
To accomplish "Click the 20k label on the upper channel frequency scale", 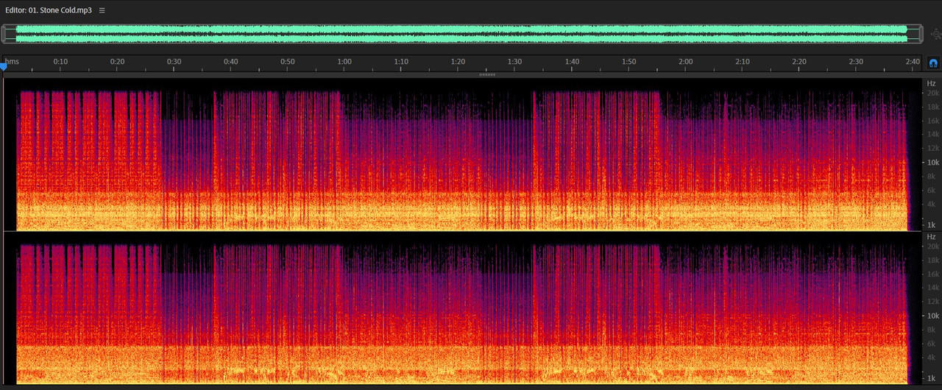I will coord(932,93).
